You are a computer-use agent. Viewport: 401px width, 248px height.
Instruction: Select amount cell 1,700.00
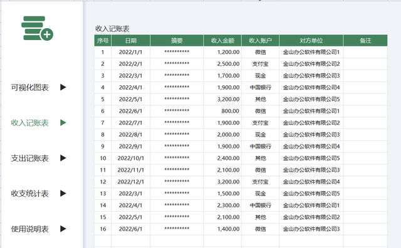pos(222,76)
